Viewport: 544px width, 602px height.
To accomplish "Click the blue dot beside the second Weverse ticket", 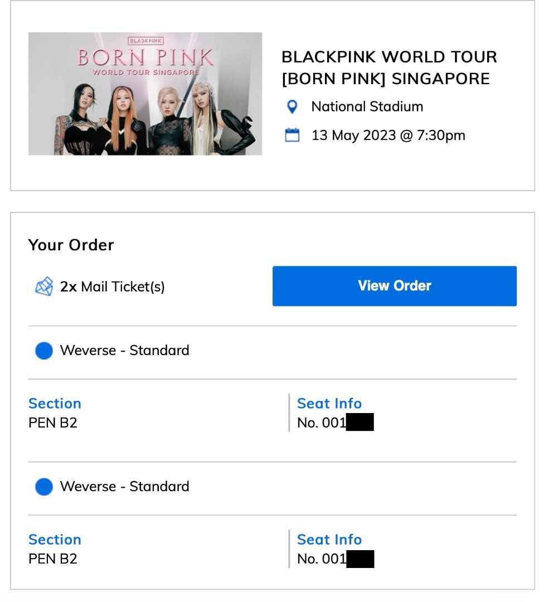I will point(43,486).
